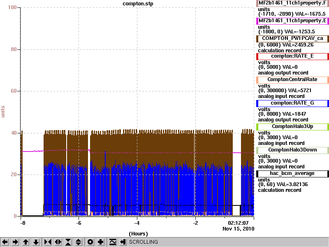Click the -2 hours tick label
The width and height of the screenshot is (329, 247).
tap(195, 223)
